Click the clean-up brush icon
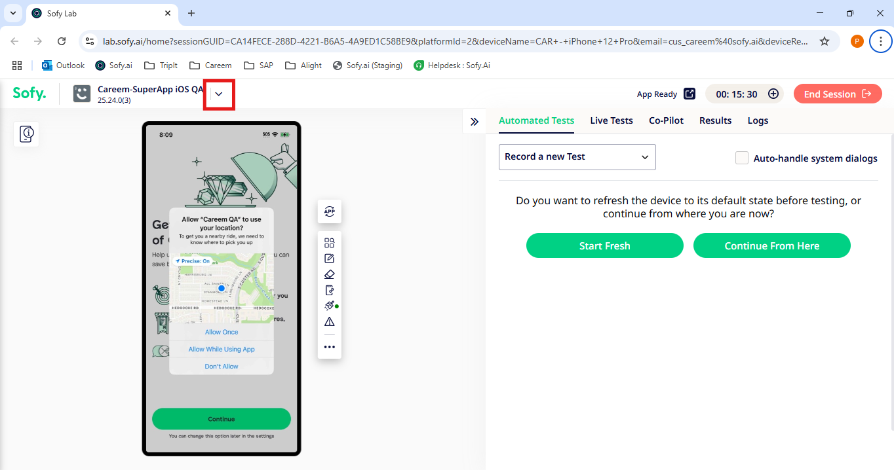The width and height of the screenshot is (894, 470). click(330, 306)
